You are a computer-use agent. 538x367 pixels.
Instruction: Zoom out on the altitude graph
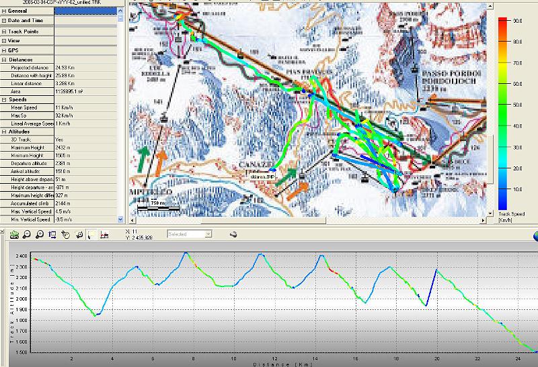pyautogui.click(x=27, y=235)
